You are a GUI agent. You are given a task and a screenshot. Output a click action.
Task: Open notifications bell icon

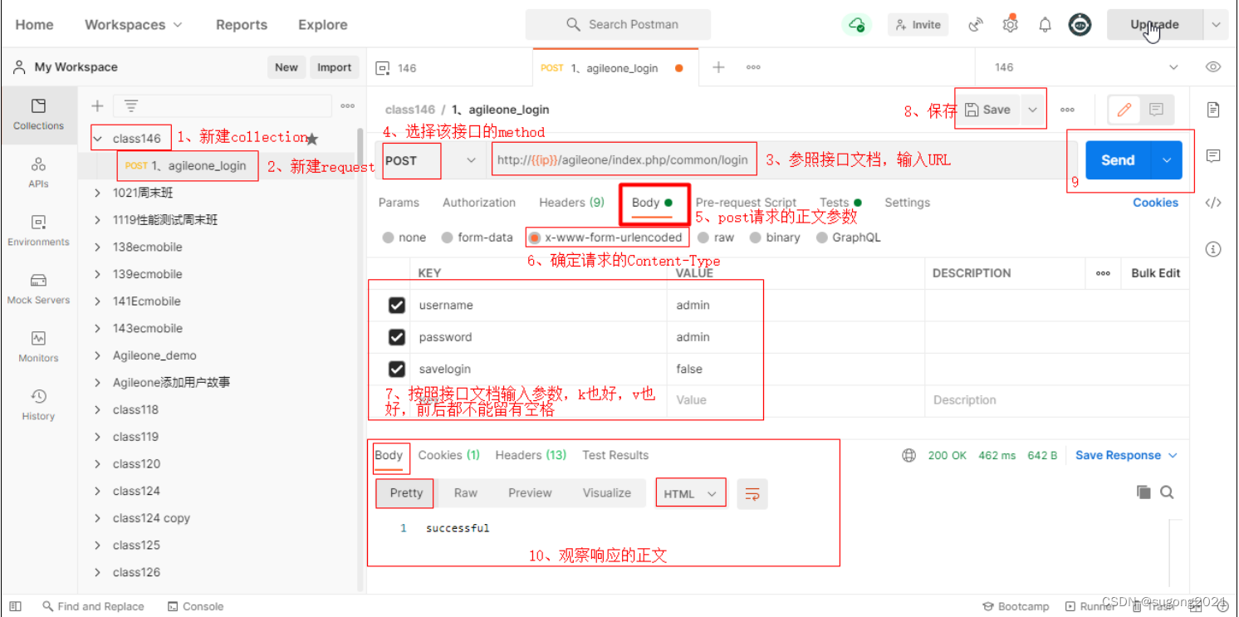point(1045,25)
